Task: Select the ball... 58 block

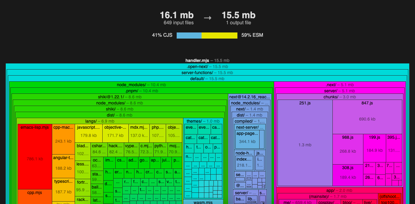Action: click(97, 190)
